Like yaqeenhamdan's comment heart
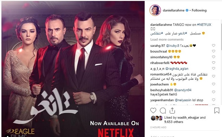 coord(213,100)
